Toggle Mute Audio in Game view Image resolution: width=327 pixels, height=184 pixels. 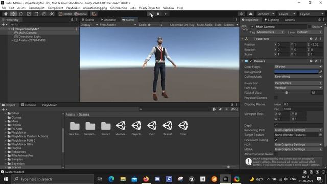coord(204,25)
